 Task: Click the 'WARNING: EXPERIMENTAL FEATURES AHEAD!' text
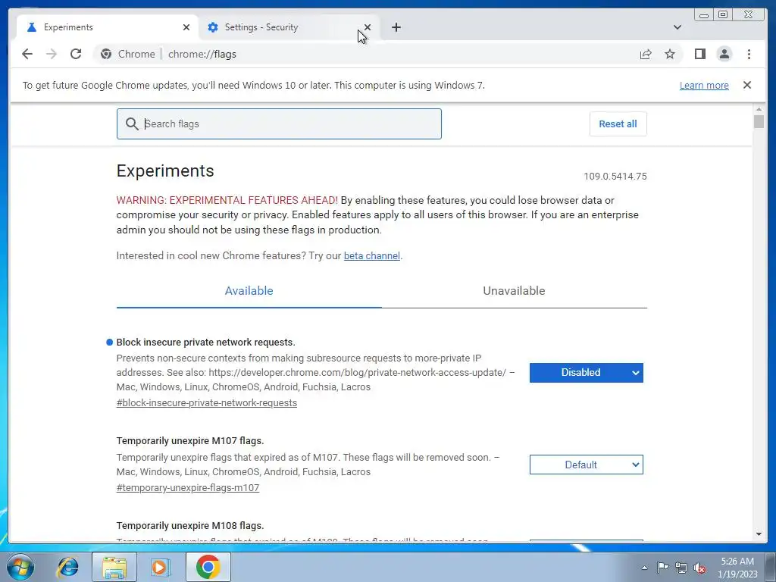click(x=227, y=200)
